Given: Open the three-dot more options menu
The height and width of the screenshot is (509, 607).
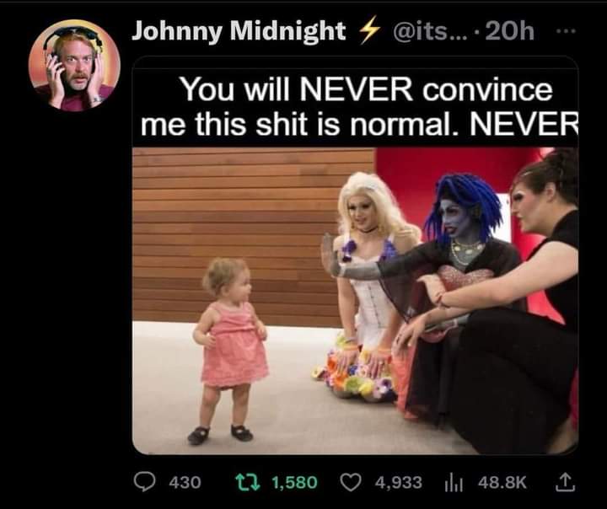Looking at the screenshot, I should (x=567, y=30).
